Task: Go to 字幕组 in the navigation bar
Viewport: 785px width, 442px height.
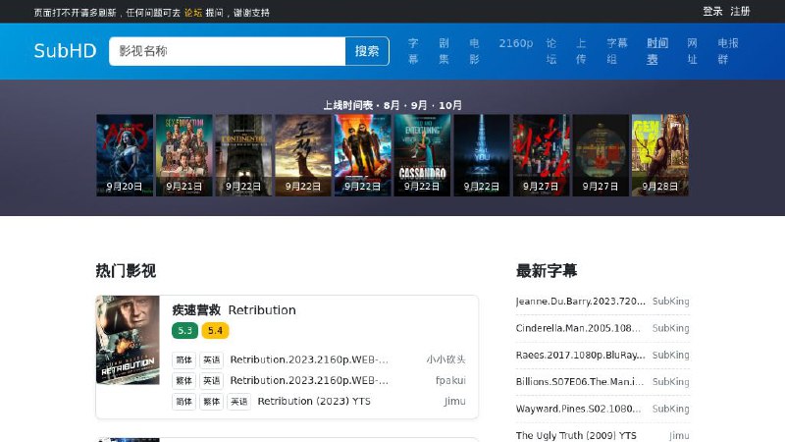Action: [x=616, y=51]
